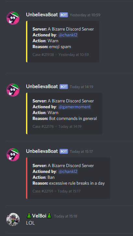
Task: Click the LOL message text
Action: point(31,223)
